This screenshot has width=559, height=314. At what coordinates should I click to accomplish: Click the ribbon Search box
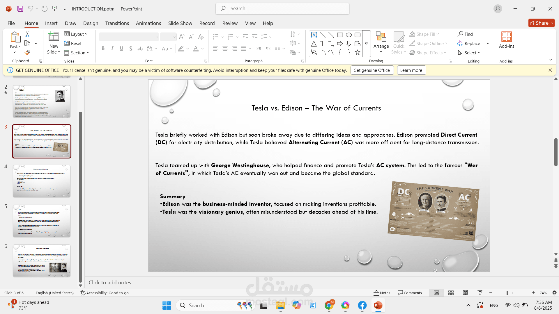pyautogui.click(x=282, y=9)
